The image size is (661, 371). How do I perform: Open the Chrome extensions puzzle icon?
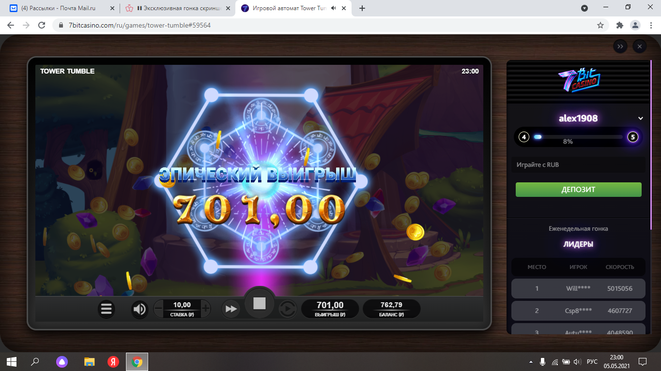click(x=619, y=25)
